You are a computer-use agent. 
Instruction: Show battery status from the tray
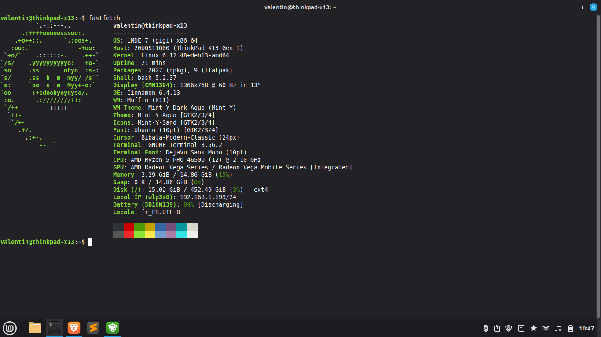pos(571,328)
